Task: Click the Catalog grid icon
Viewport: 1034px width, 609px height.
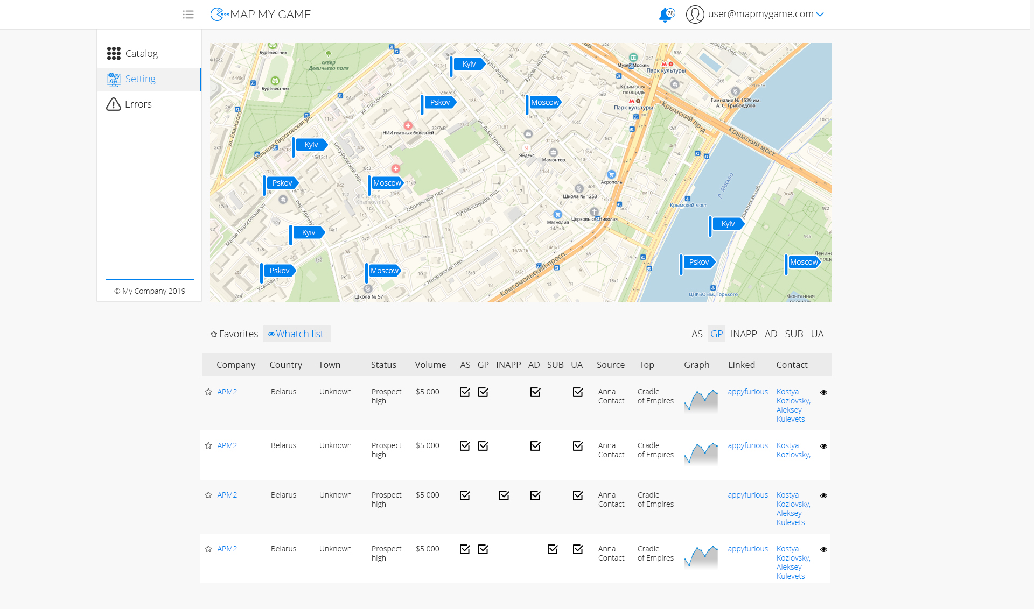Action: pos(114,53)
